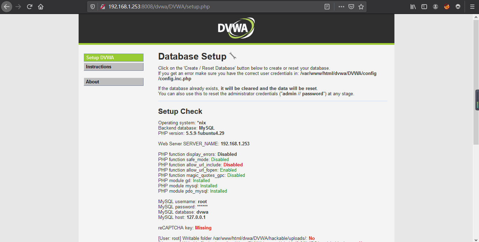Bookmark this page with the star
The width and height of the screenshot is (479, 242).
pos(361,6)
